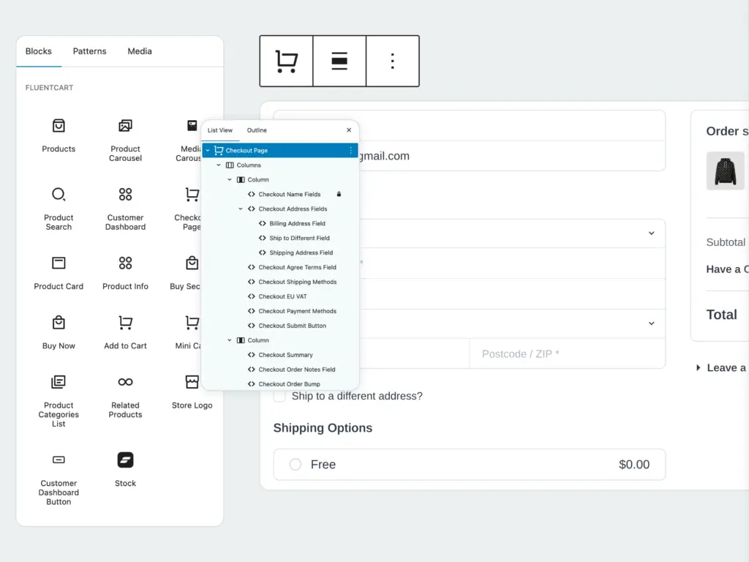Image resolution: width=749 pixels, height=562 pixels.
Task: Collapse the second Column node
Action: click(230, 340)
